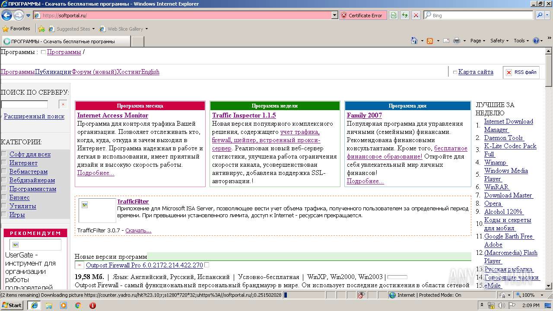Screen dimensions: 553x311
Task: Open Winamp in top weekly list
Action: (x=495, y=162)
